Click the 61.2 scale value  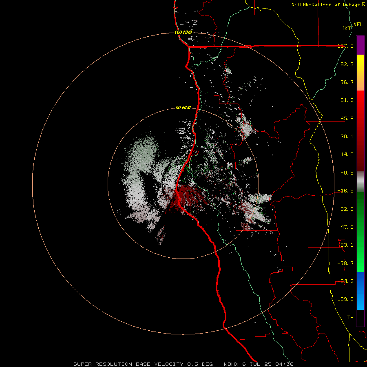pyautogui.click(x=347, y=100)
